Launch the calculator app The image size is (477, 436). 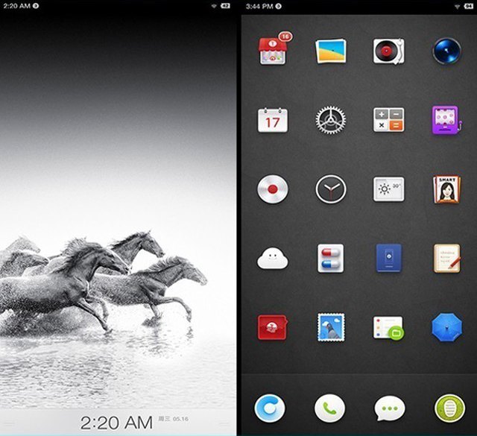[388, 120]
